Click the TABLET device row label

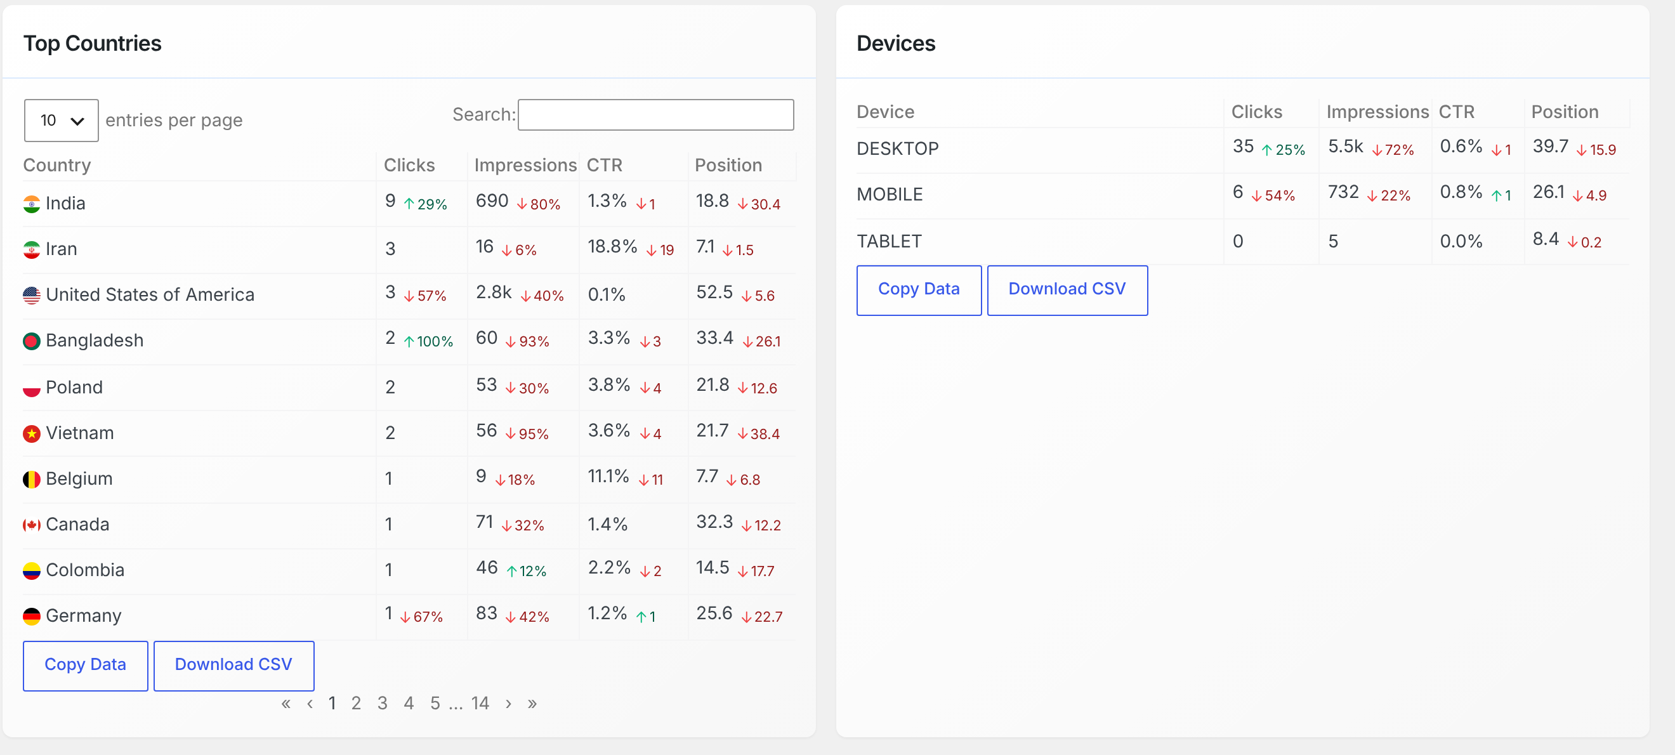coord(889,241)
